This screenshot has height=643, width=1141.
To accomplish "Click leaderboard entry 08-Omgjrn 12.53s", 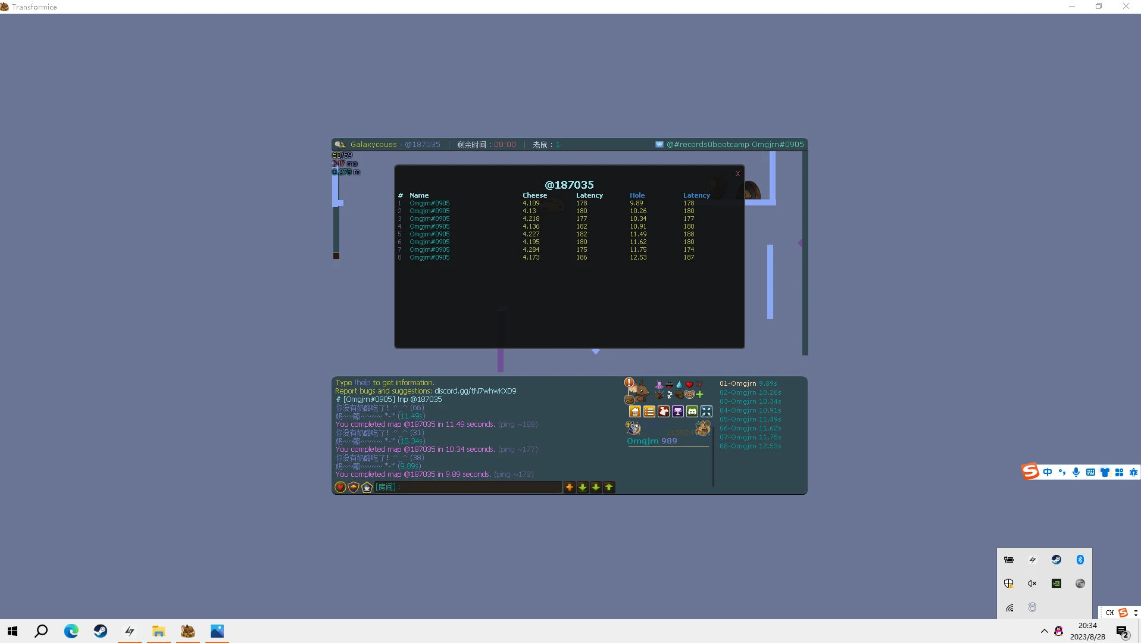I will 750,446.
